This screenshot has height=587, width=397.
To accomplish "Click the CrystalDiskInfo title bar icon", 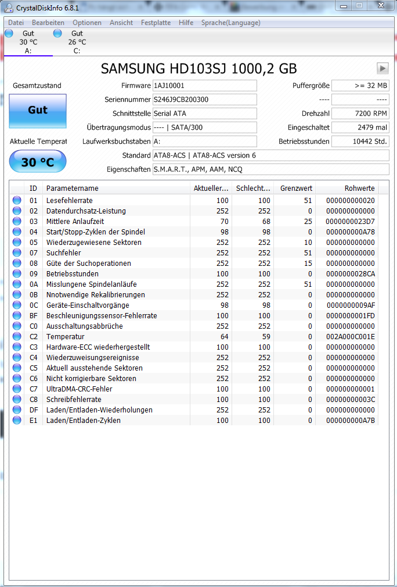I will (x=10, y=8).
